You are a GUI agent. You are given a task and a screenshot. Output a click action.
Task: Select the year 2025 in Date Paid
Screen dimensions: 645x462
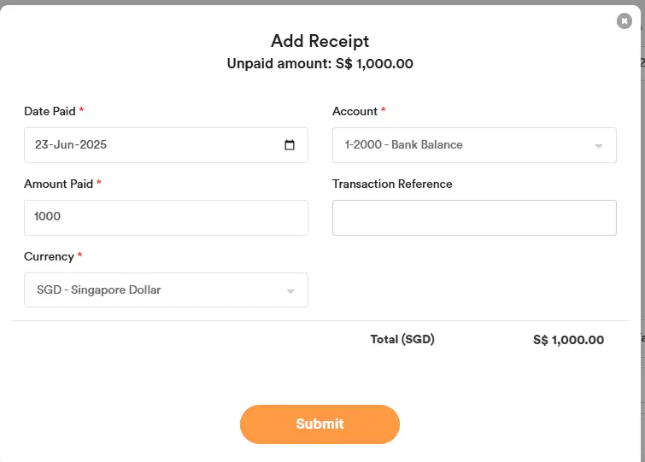(92, 145)
